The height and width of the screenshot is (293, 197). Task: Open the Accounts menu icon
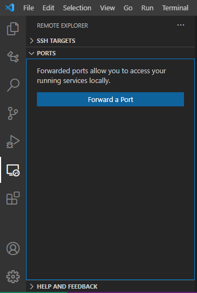click(13, 249)
